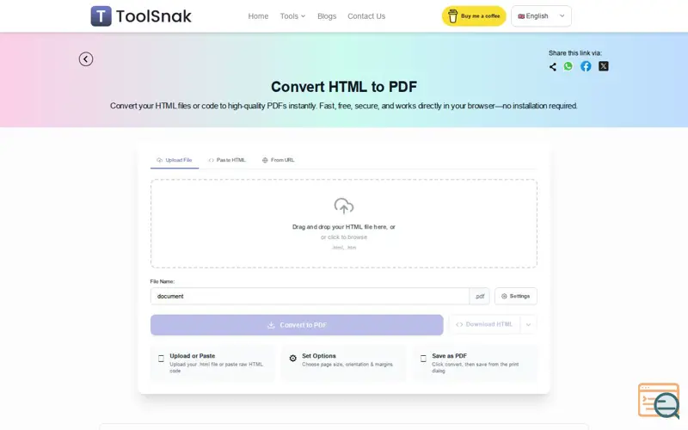Switch to the From URL tab

click(x=278, y=160)
